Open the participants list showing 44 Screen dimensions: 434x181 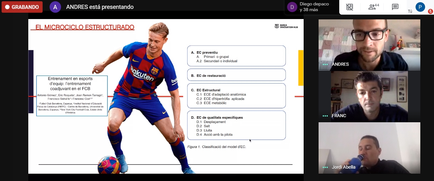point(374,7)
